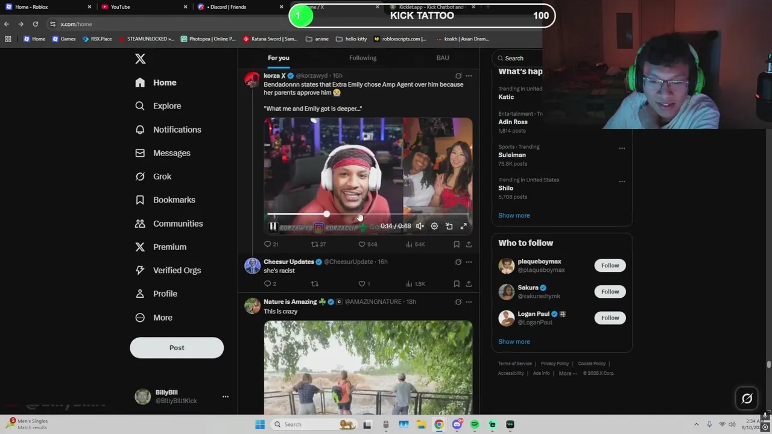Seek on the video progress bar
Screen dimensions: 772x434
[368, 214]
